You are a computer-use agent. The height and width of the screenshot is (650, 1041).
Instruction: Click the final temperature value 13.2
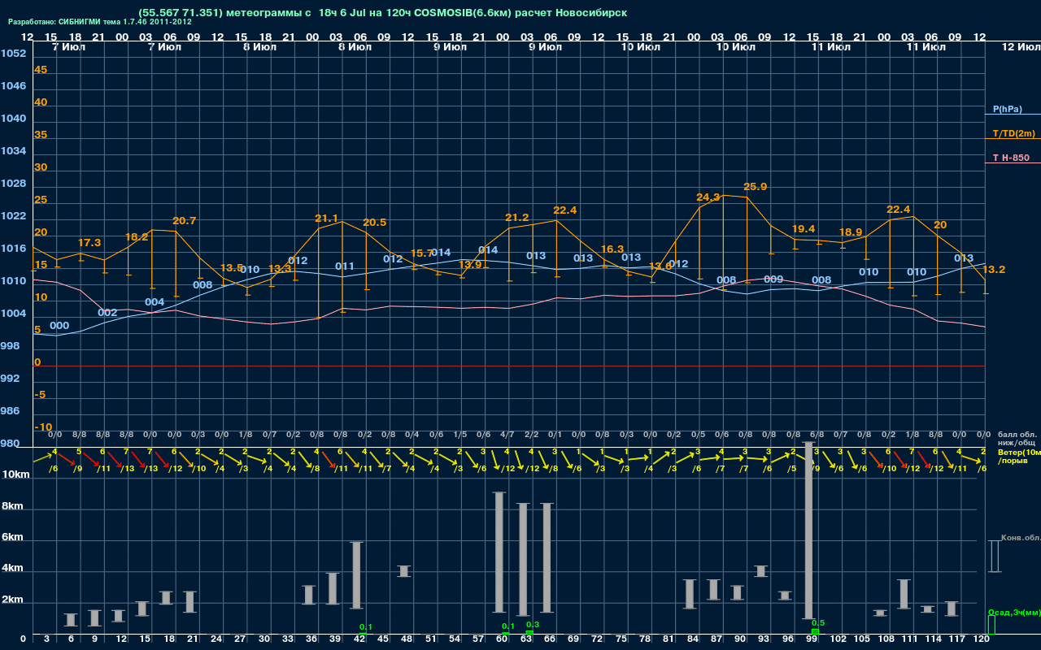tap(994, 270)
